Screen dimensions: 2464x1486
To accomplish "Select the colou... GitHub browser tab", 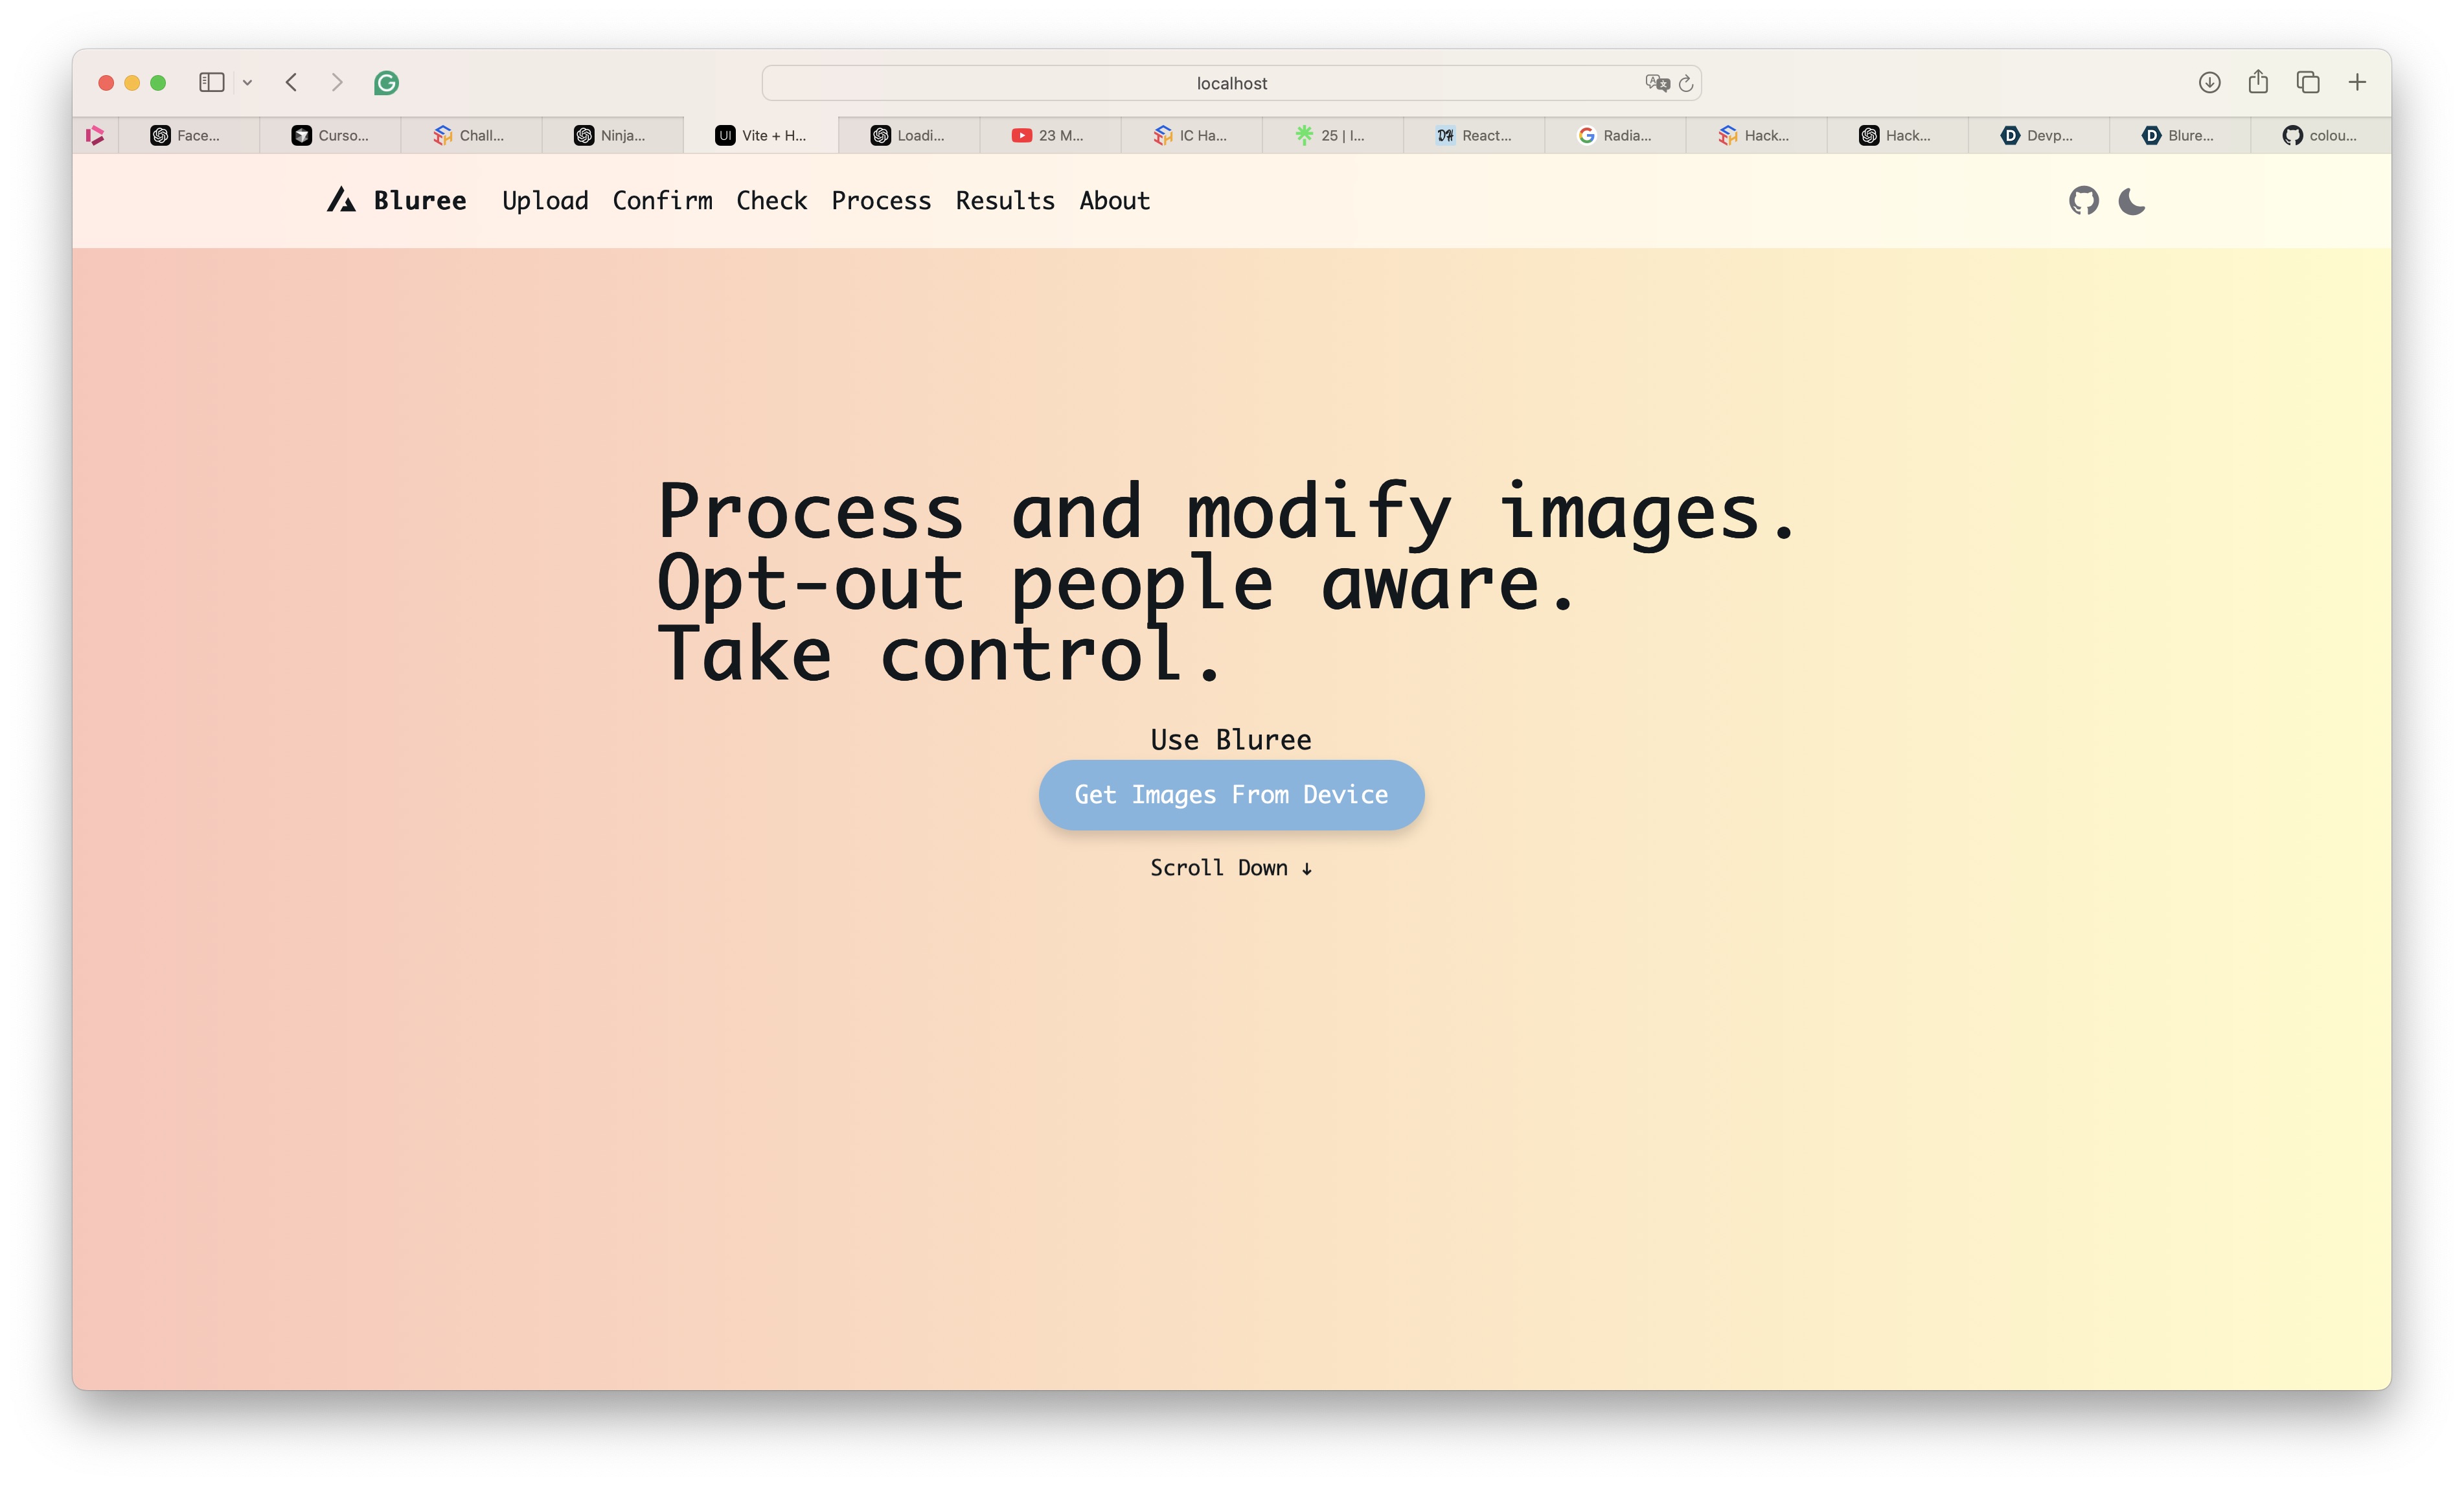I will click(x=2320, y=135).
